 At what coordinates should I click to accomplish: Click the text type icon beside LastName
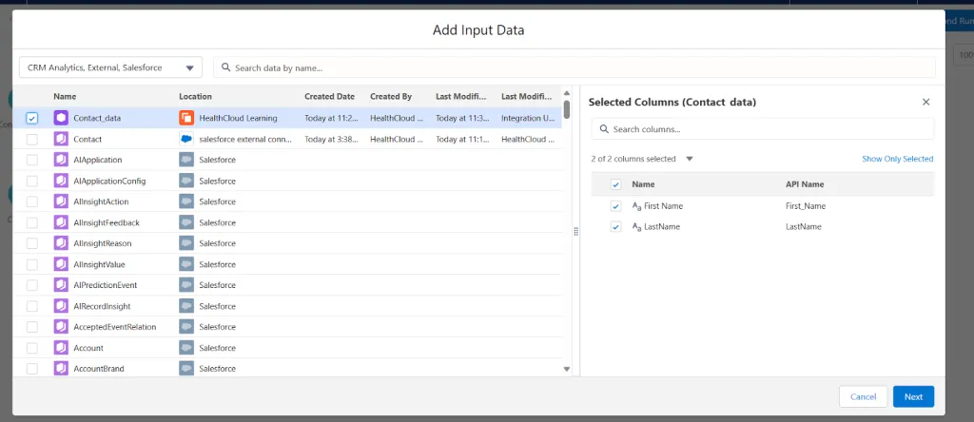636,227
